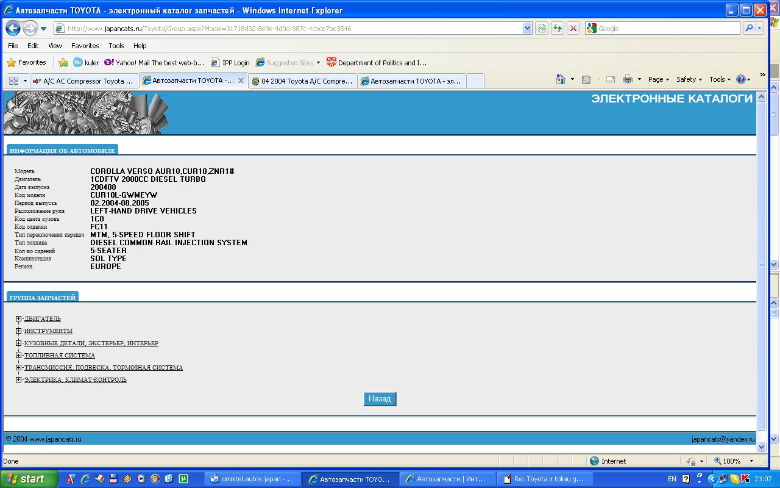Open the ИНФОРМАЦИЯ ОБ АВТОМОБИЛЕ section tab
780x488 pixels.
62,150
